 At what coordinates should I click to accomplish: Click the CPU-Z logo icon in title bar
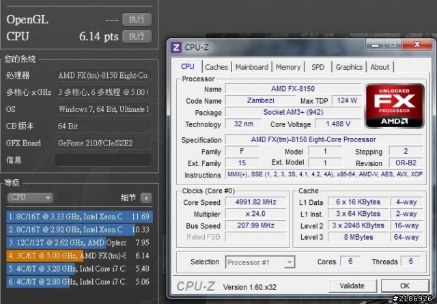pos(176,47)
